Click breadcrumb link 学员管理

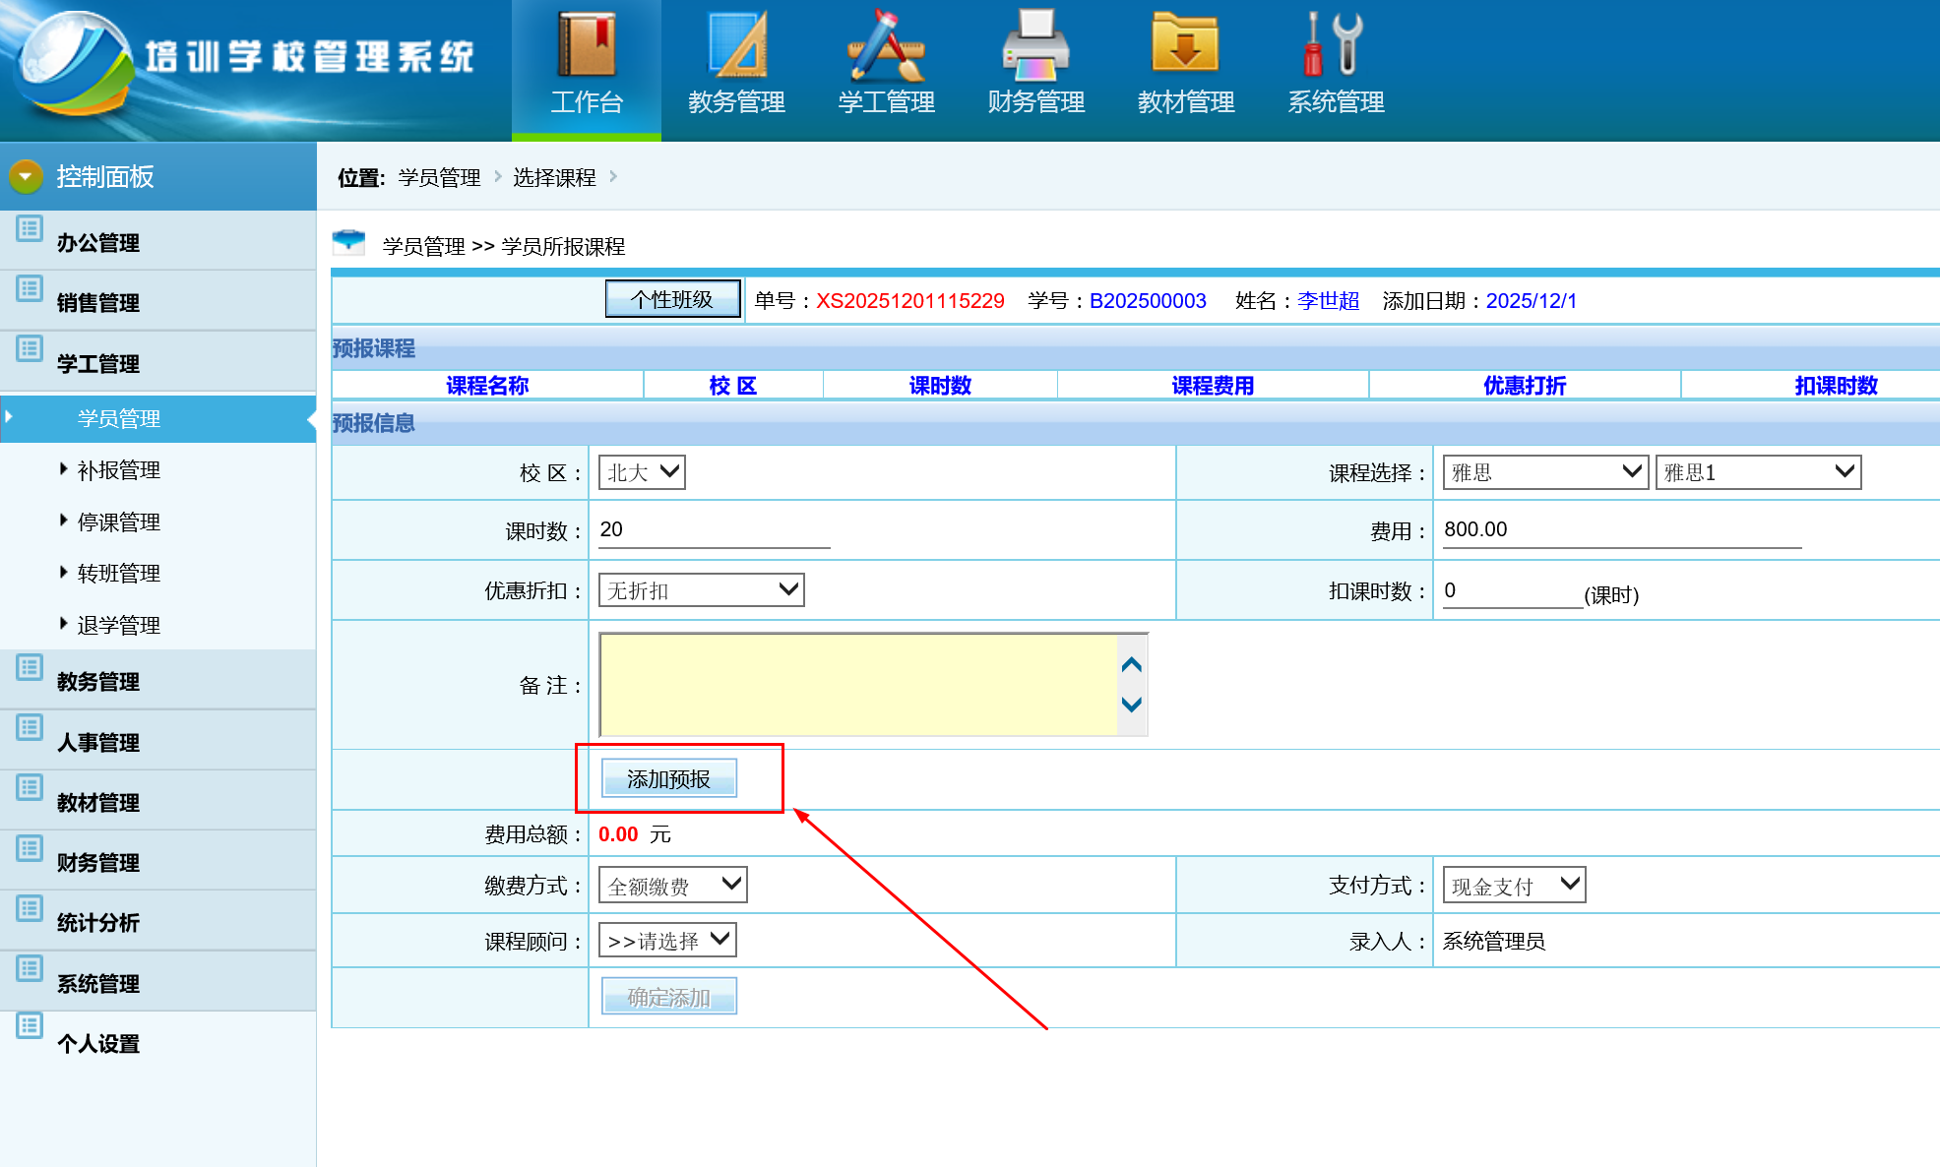point(439,177)
